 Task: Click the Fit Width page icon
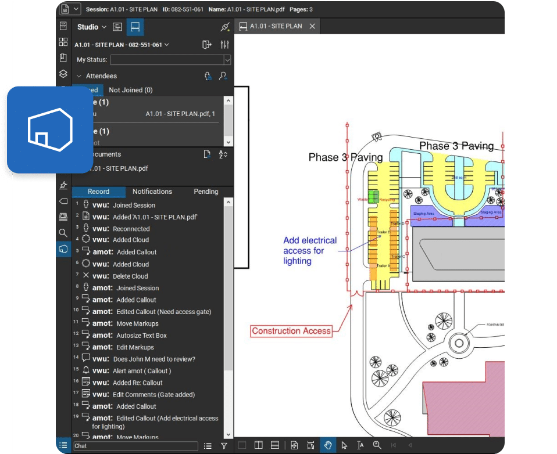click(311, 445)
